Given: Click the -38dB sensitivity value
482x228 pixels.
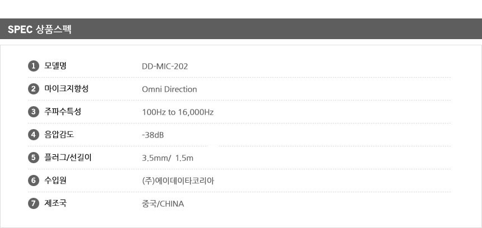Looking at the screenshot, I should pyautogui.click(x=153, y=135).
